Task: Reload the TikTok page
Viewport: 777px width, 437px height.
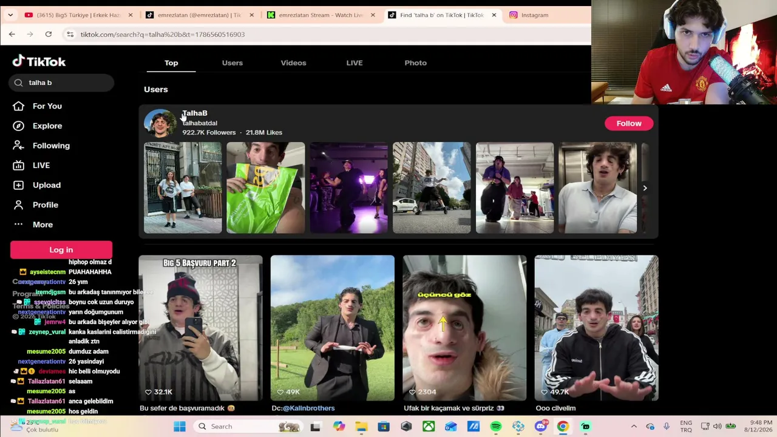Action: [x=49, y=35]
